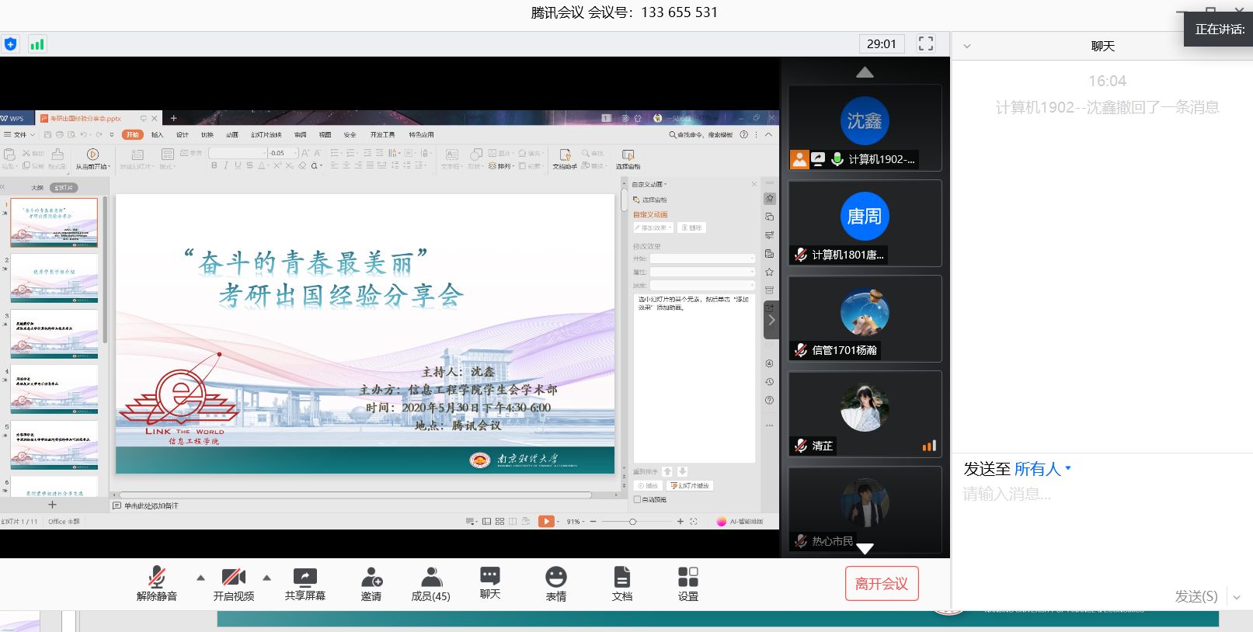Check network signal status icon
The width and height of the screenshot is (1253, 632).
point(37,44)
